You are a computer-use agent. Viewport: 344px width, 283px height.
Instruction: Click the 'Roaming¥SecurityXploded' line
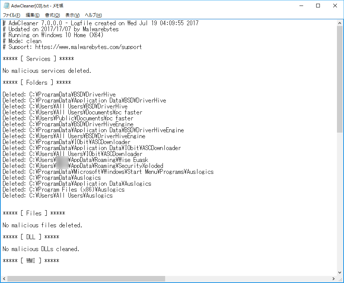(83, 166)
